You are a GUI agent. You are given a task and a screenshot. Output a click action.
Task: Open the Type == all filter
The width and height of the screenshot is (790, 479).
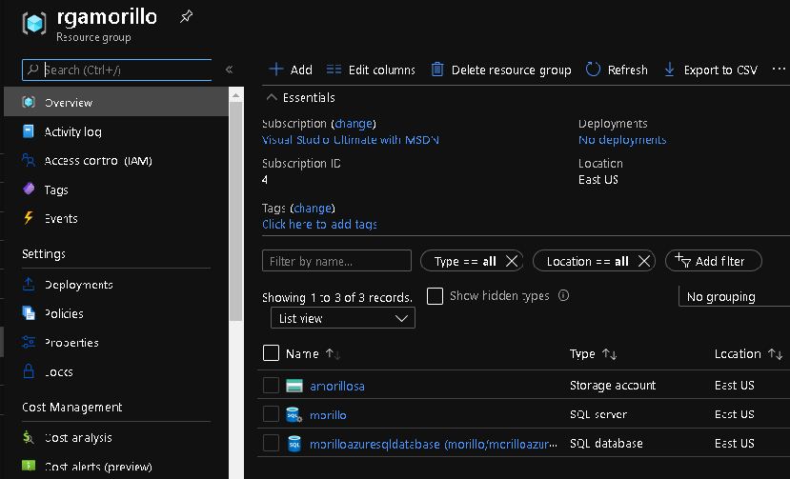tap(464, 261)
